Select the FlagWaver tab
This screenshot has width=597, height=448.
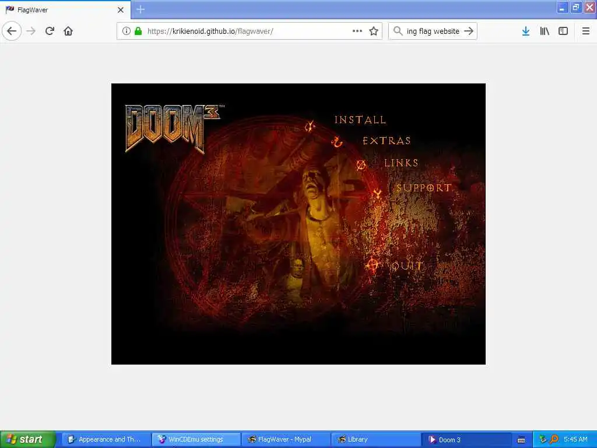coord(65,10)
